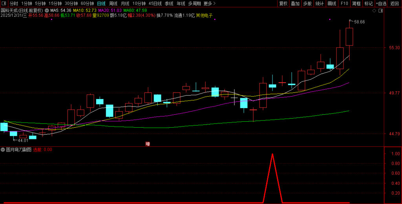Open the 标记 marking tool
Screen dimensions: 402x204
[x=368, y=4]
